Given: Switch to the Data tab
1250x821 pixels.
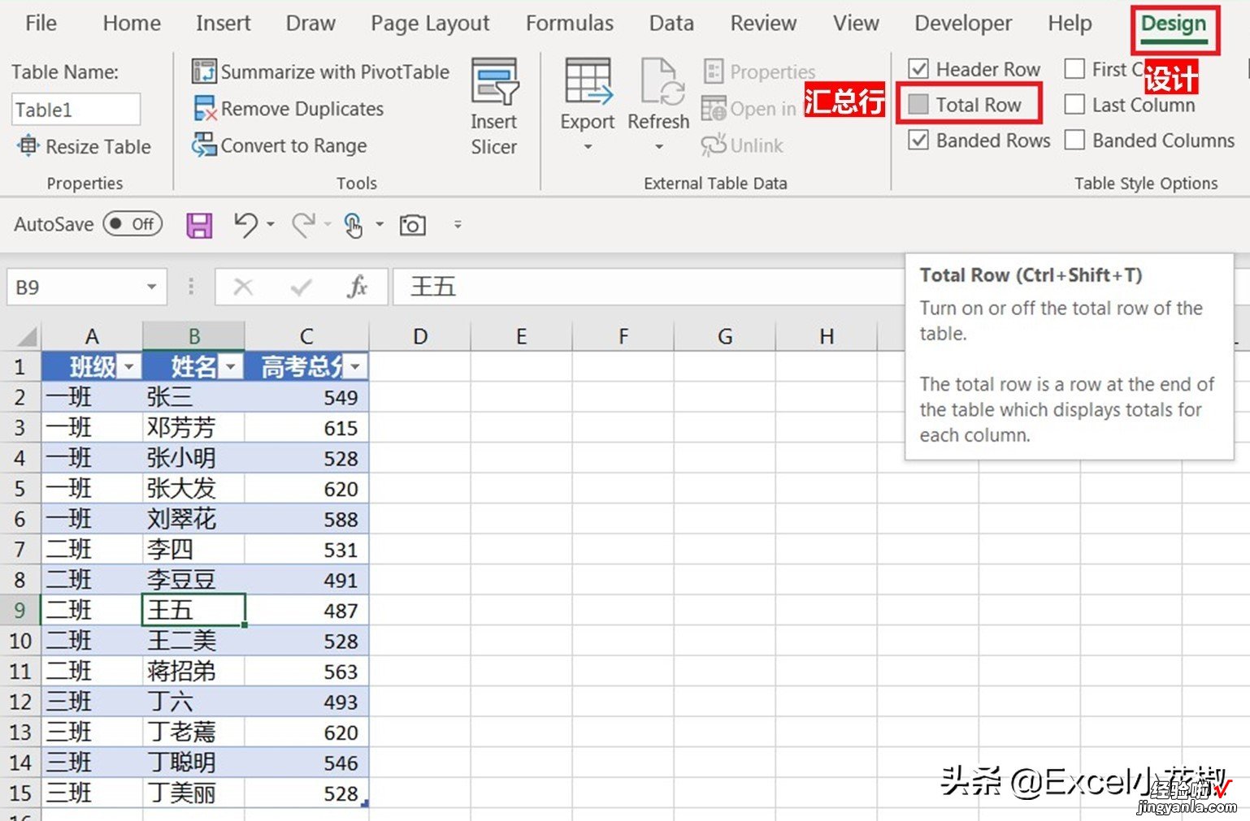Looking at the screenshot, I should point(671,23).
